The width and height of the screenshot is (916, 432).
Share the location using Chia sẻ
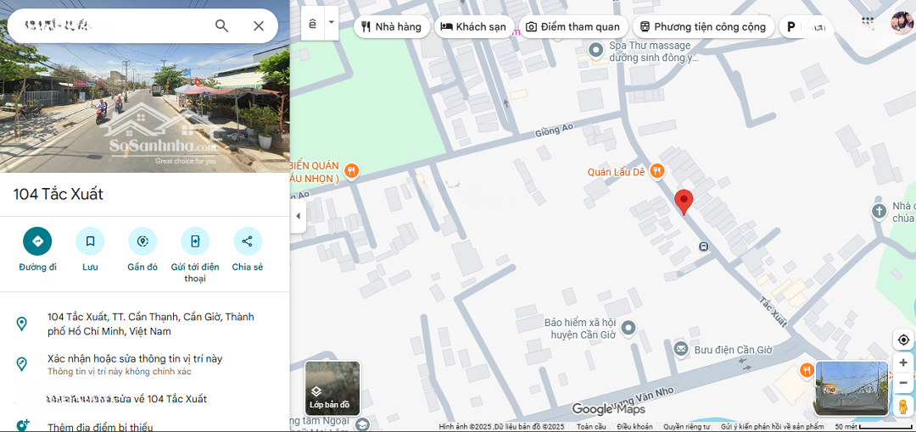pos(247,241)
